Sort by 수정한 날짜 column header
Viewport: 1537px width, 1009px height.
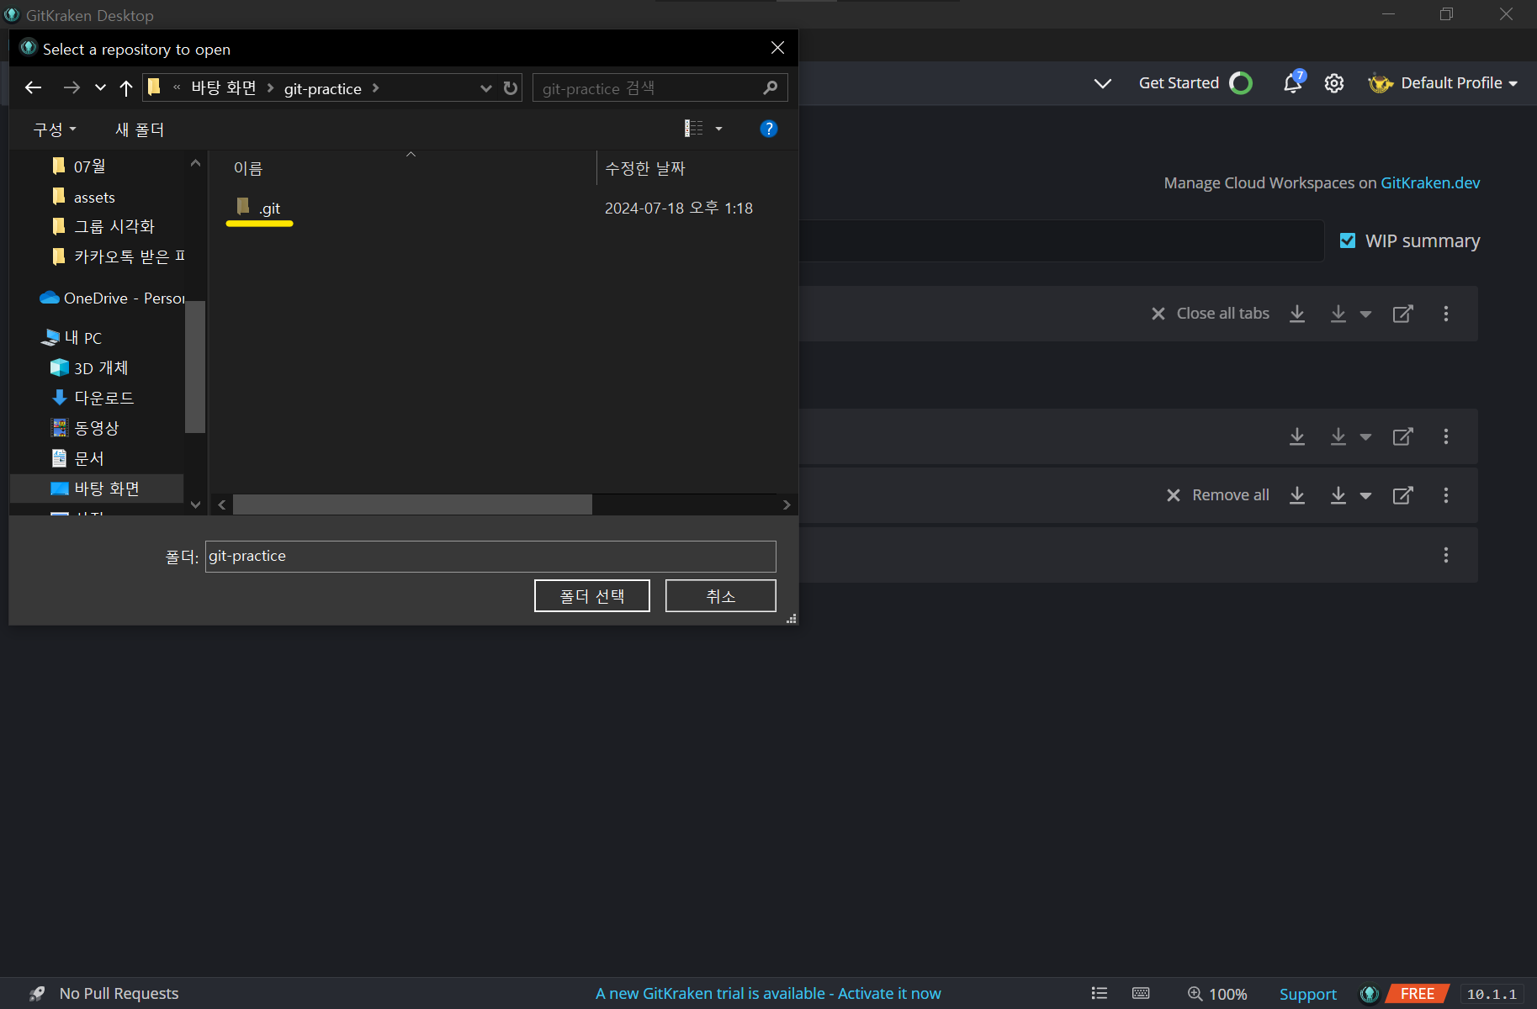pos(645,168)
